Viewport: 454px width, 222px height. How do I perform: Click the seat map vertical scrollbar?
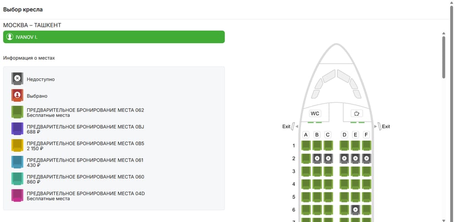[444, 57]
